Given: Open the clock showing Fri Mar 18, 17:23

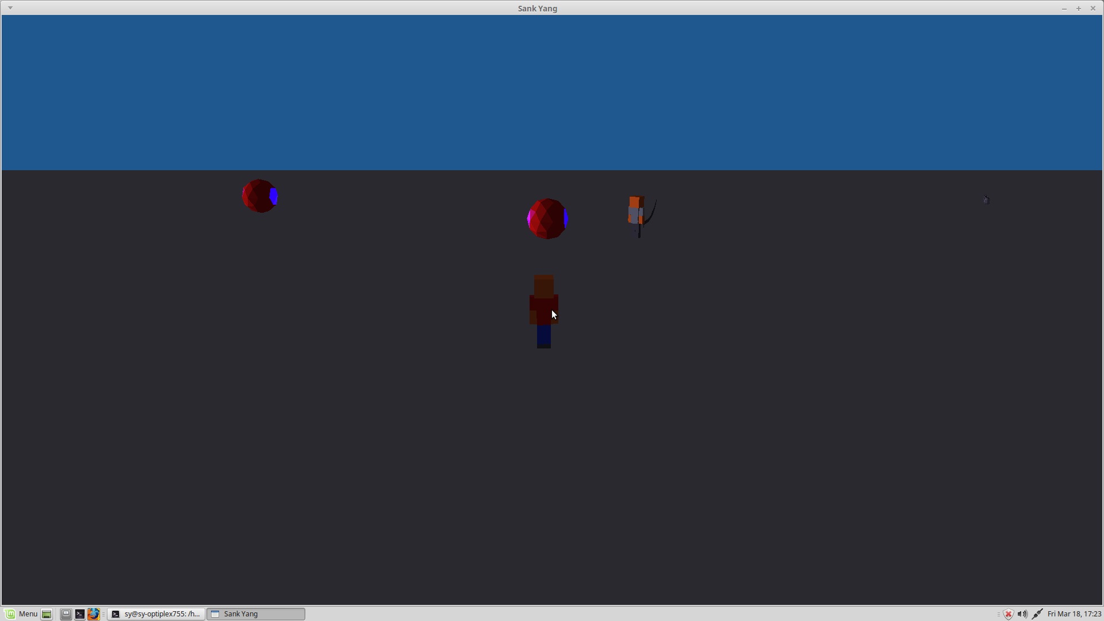Looking at the screenshot, I should pyautogui.click(x=1074, y=614).
